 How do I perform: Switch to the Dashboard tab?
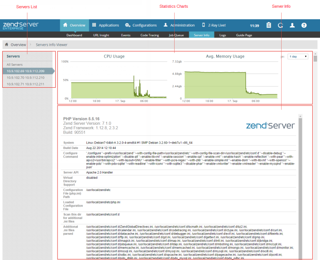74,35
